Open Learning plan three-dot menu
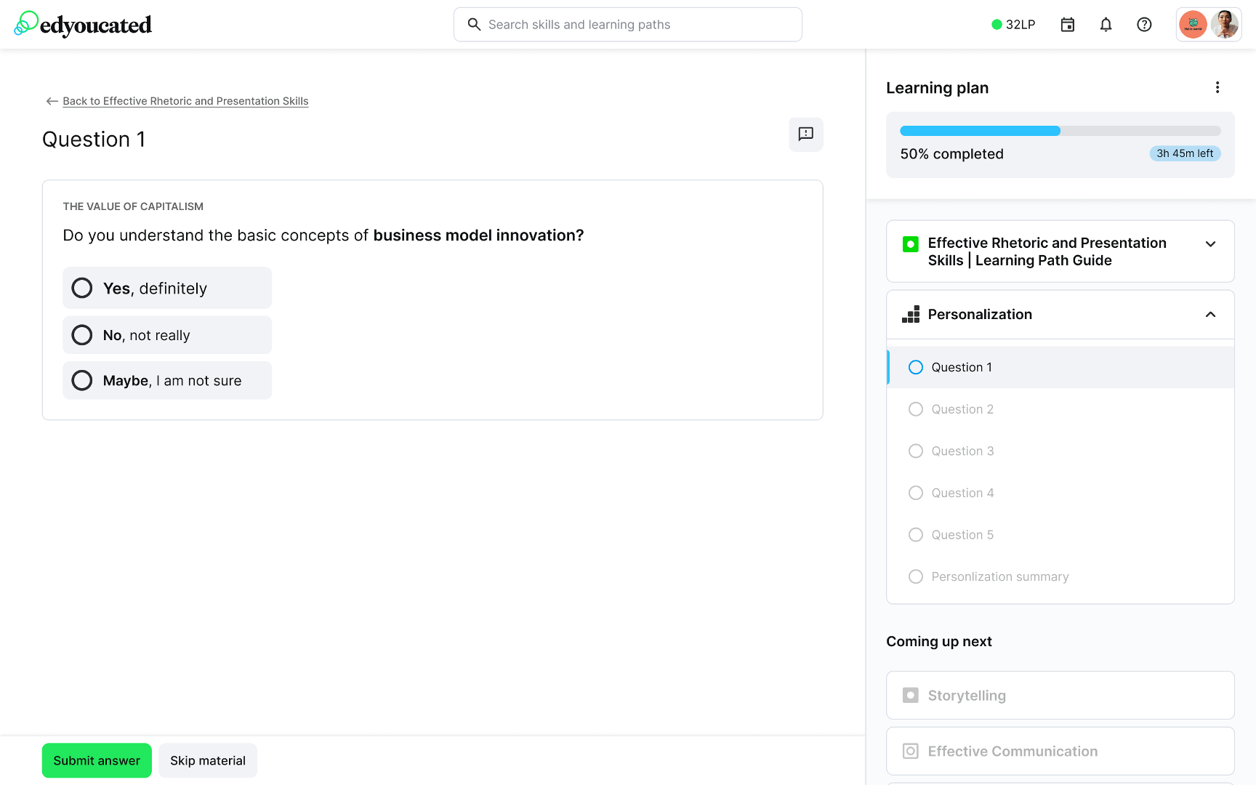 click(1217, 88)
